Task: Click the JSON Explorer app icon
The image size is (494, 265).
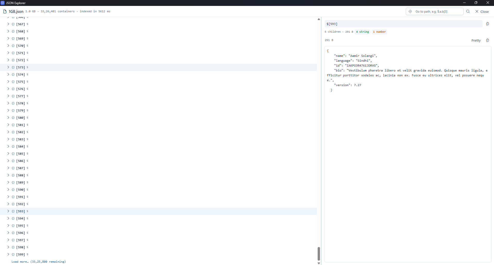Action: (x=3, y=3)
